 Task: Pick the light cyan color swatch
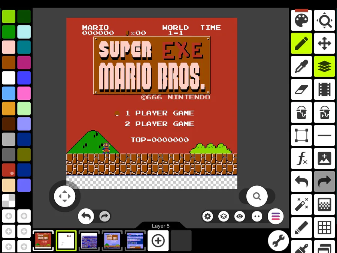[24, 31]
